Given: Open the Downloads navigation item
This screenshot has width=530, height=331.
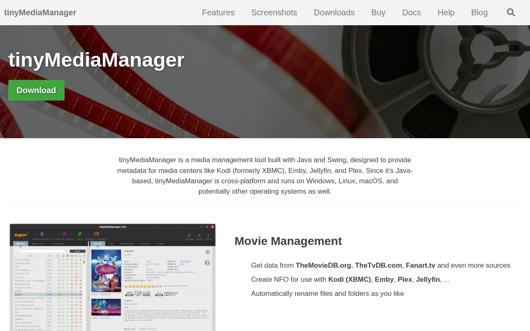Looking at the screenshot, I should click(x=334, y=12).
